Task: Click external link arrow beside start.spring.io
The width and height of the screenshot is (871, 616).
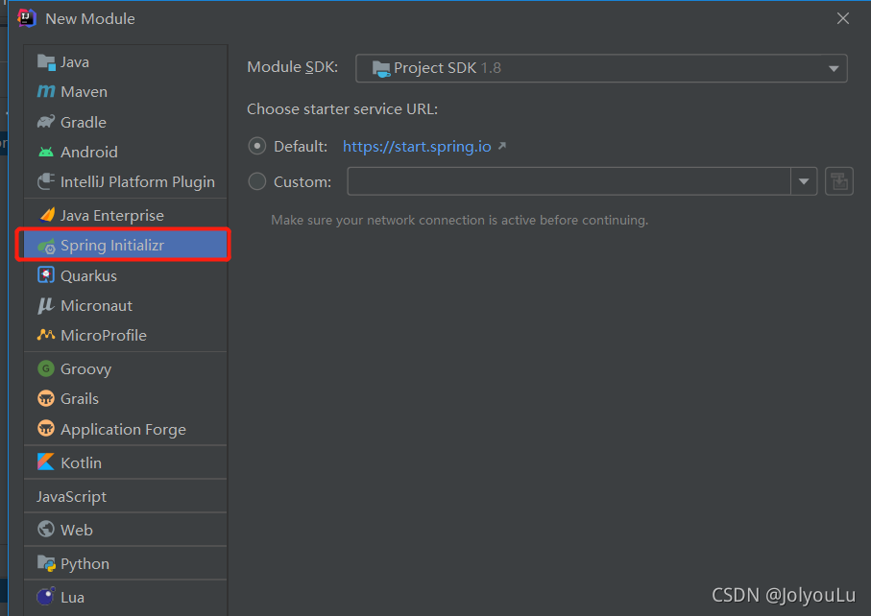Action: point(502,146)
